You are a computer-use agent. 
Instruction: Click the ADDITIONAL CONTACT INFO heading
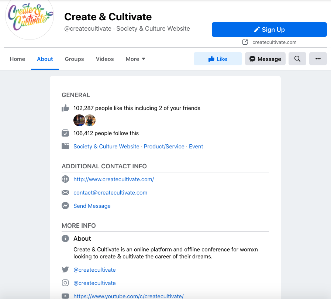pyautogui.click(x=104, y=166)
